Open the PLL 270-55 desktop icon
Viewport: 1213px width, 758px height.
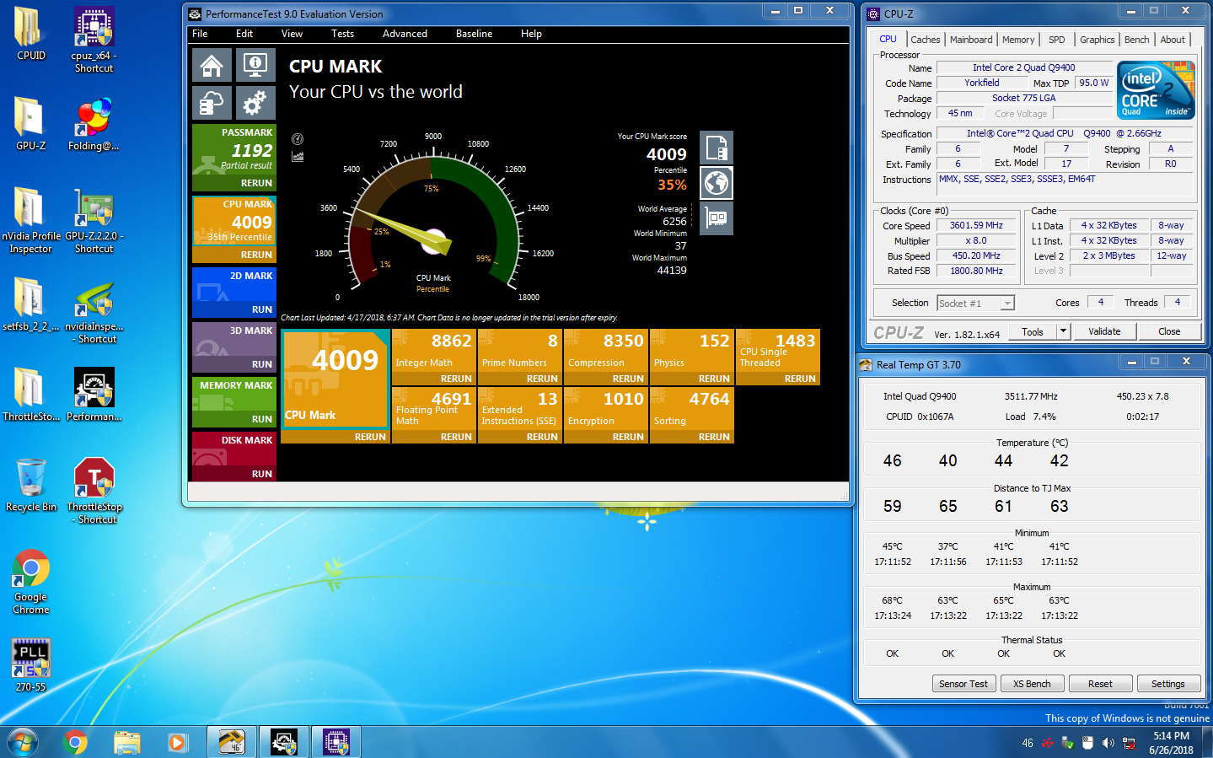(x=30, y=665)
